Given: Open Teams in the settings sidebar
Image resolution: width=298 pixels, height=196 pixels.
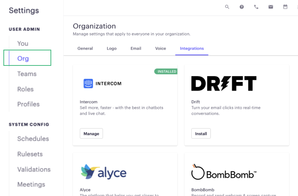Looking at the screenshot, I should (x=27, y=74).
